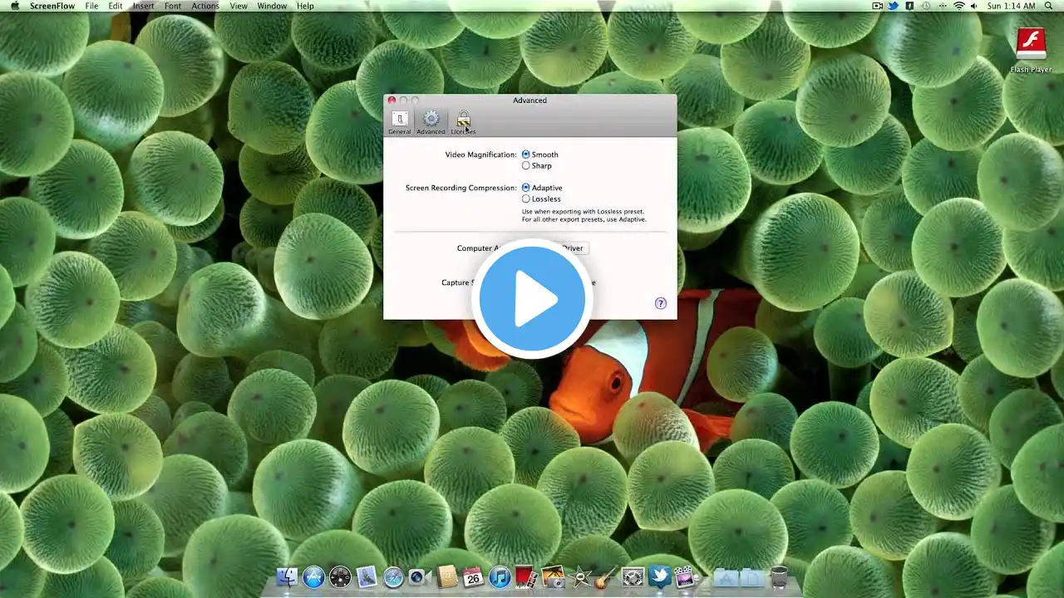Click the date and time Sun 1:14 AM
1064x598 pixels.
click(x=1011, y=6)
